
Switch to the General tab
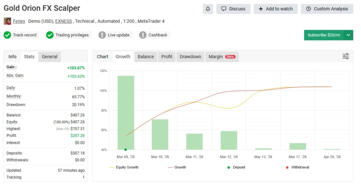49,57
